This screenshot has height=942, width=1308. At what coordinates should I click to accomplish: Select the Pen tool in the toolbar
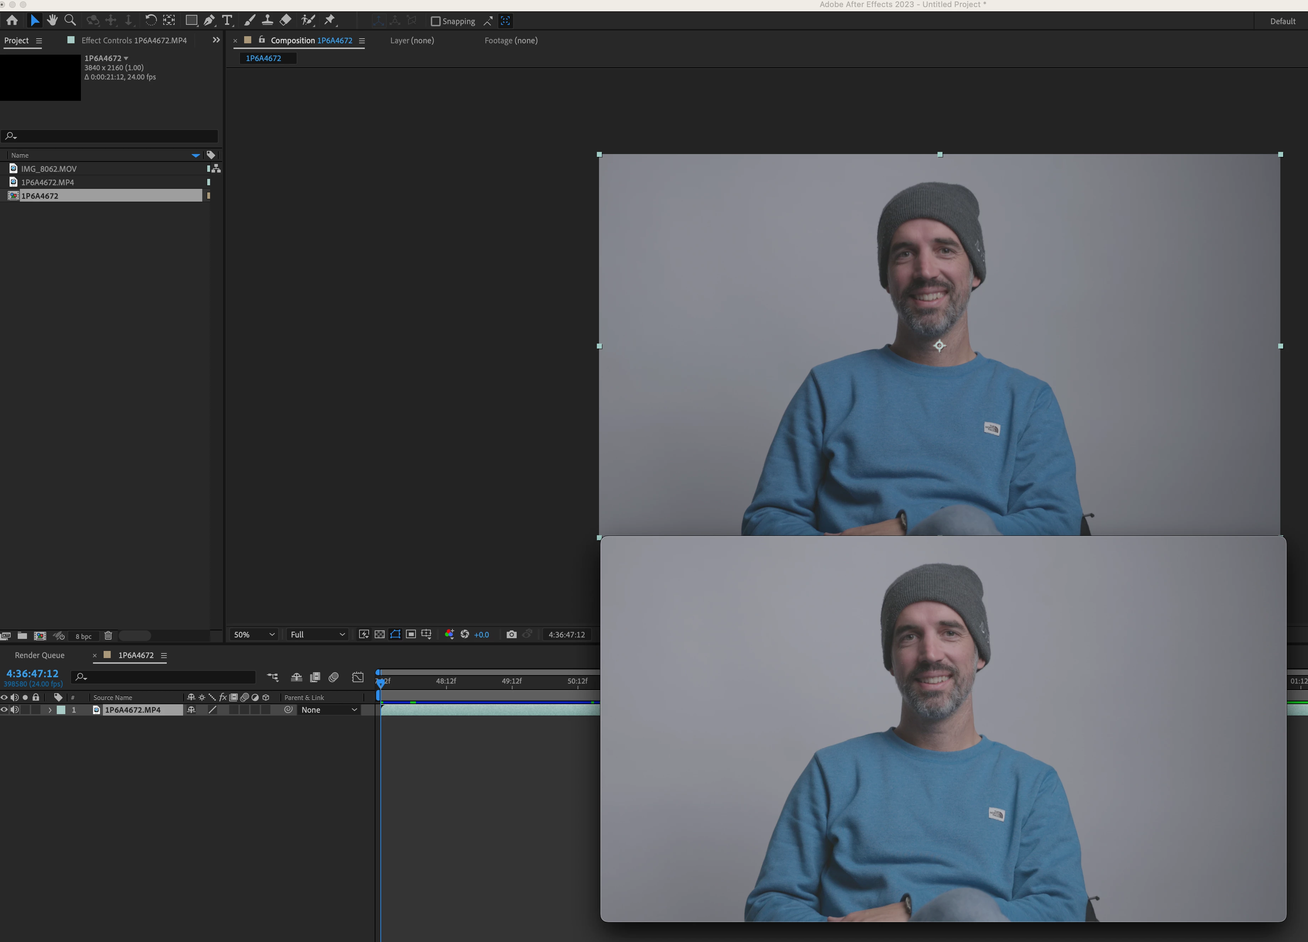click(x=209, y=21)
